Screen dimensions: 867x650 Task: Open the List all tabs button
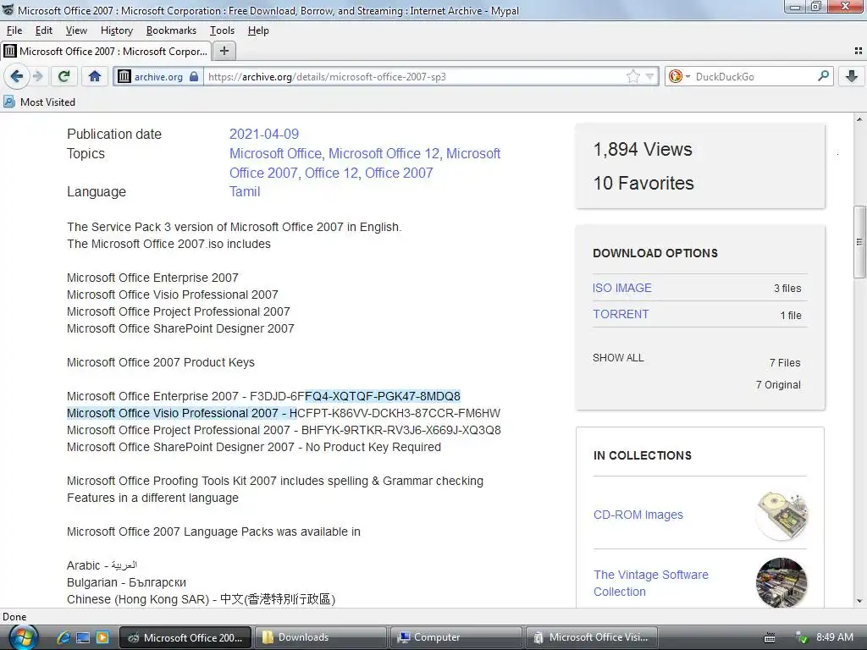[859, 51]
